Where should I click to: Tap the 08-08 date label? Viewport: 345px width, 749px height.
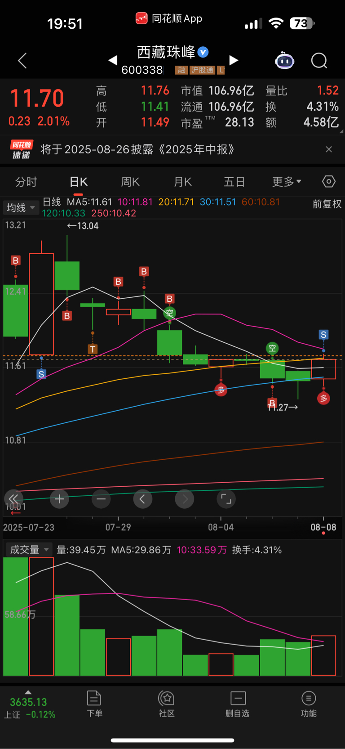tap(323, 527)
